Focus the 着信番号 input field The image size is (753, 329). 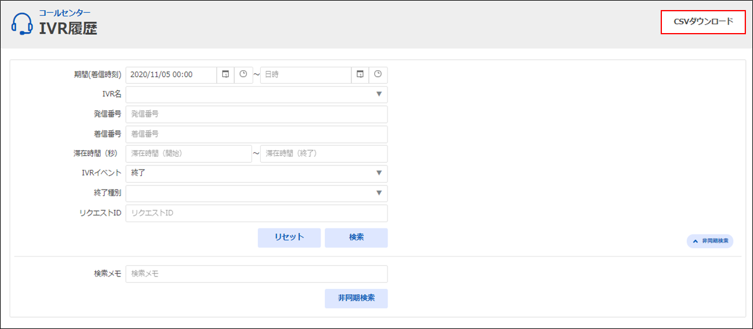(x=256, y=134)
